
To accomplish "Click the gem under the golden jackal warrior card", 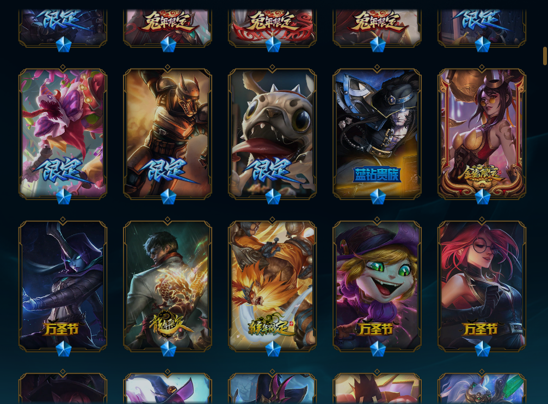I will point(168,197).
